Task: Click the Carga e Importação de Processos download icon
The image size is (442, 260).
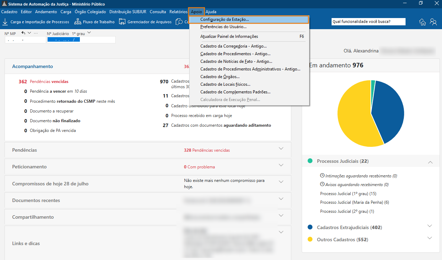Action: coord(5,22)
